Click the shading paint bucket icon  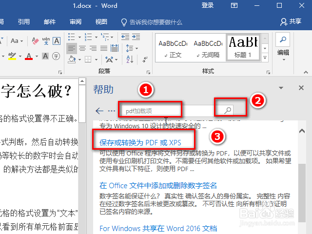click(72, 59)
